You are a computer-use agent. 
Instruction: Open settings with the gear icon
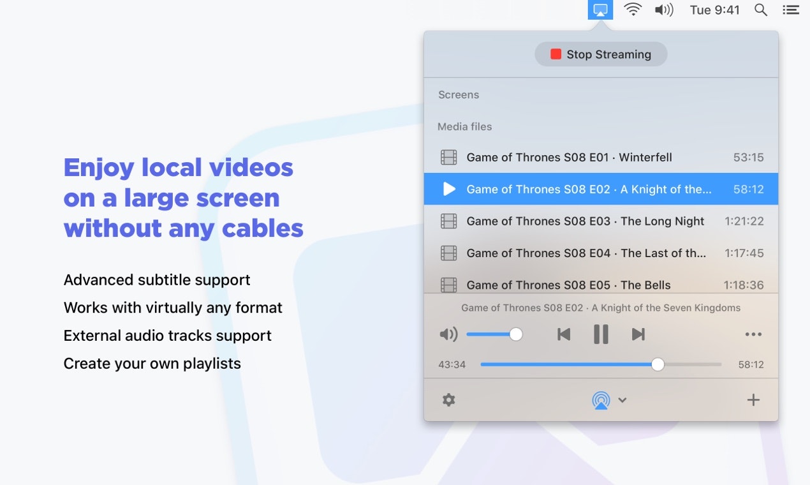449,400
